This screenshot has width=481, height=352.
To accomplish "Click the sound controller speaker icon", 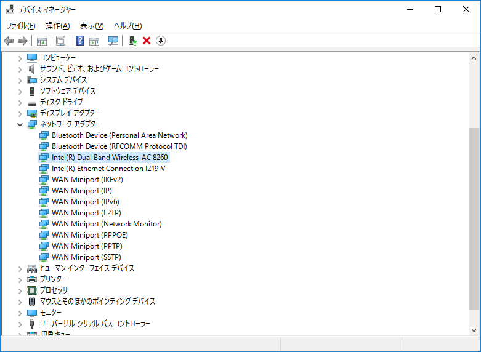I will pyautogui.click(x=32, y=69).
